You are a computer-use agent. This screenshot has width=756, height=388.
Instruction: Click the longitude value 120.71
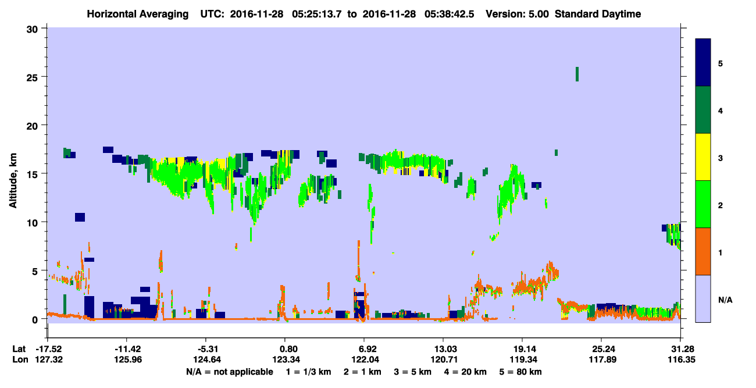point(443,360)
